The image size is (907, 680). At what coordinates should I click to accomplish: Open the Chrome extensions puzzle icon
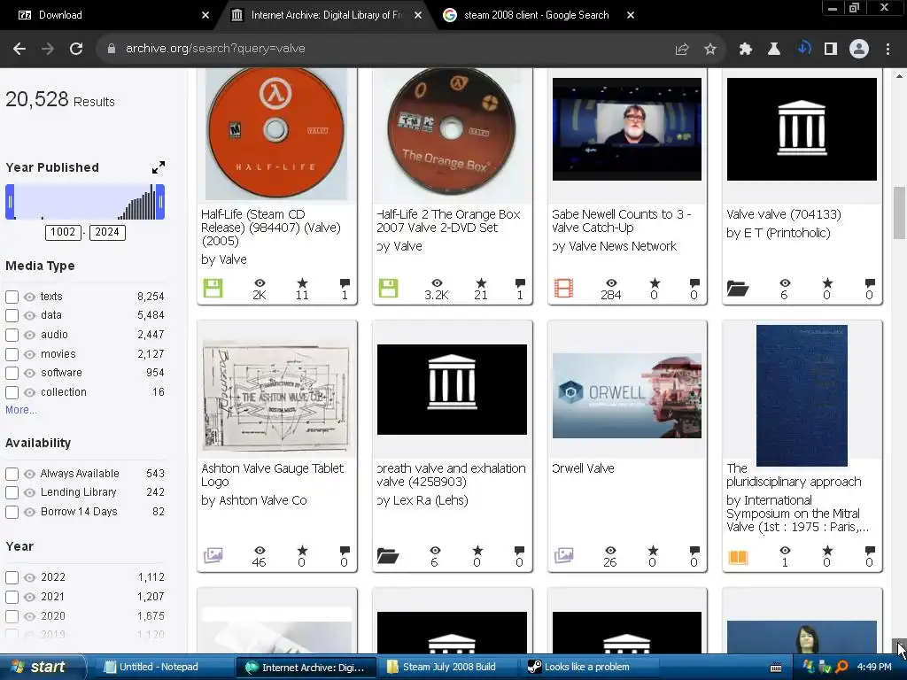coord(745,50)
